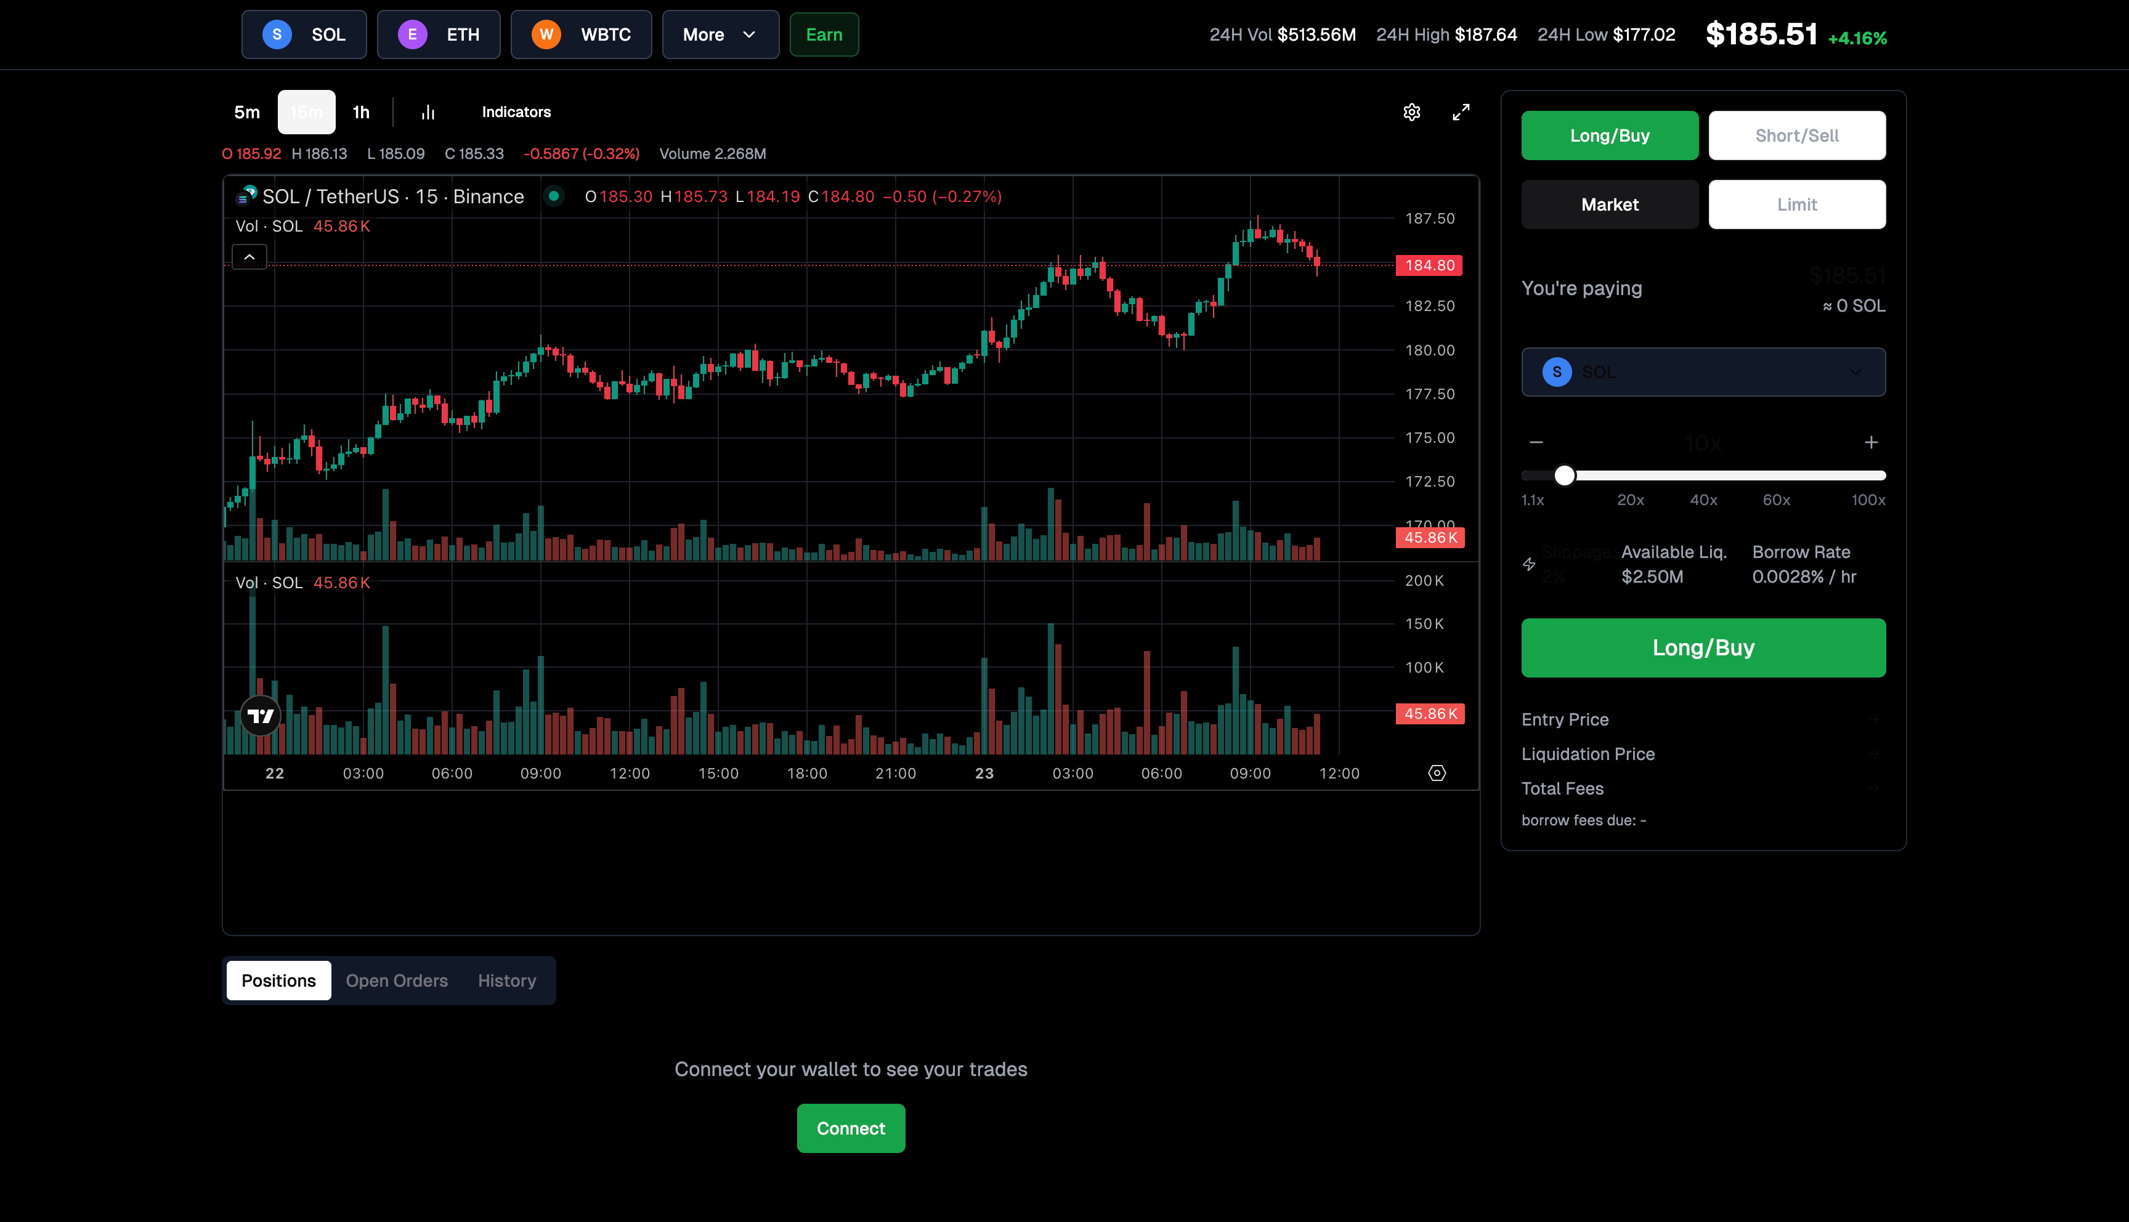Click the orange WBTC token icon
This screenshot has height=1222, width=2129.
coord(546,34)
